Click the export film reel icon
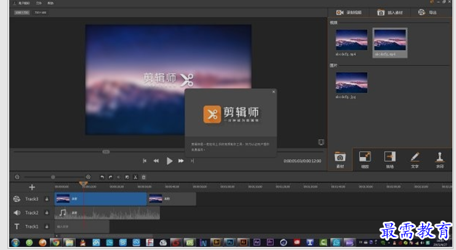The image size is (456, 250). point(422,12)
